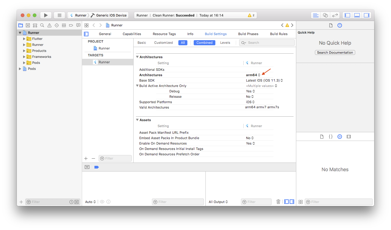The height and width of the screenshot is (230, 391).
Task: Jump to the previous issue
Action: [x=282, y=25]
